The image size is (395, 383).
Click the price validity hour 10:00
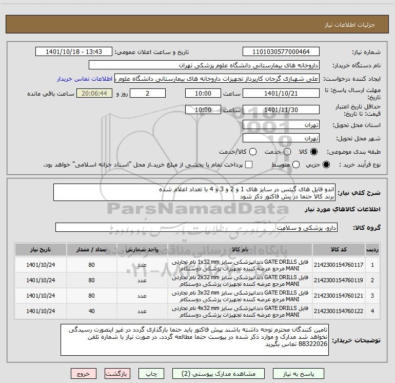coord(203,110)
